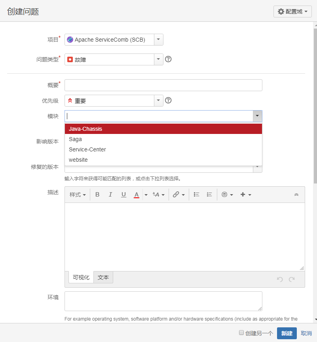Click the Bold formatting icon
317x342 pixels.
pyautogui.click(x=97, y=195)
